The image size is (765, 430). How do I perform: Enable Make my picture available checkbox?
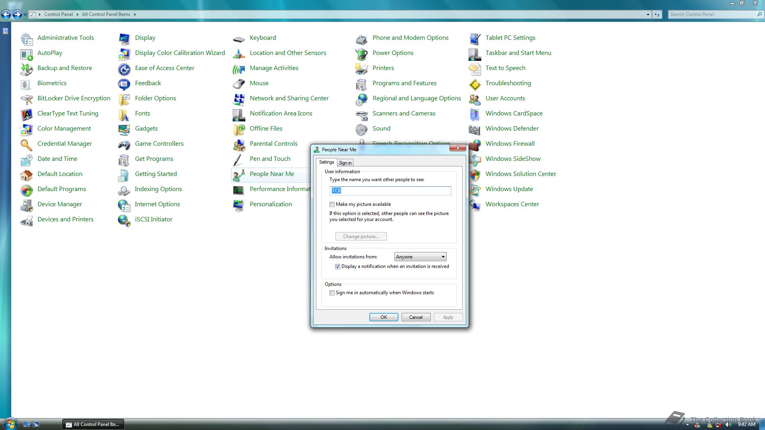click(332, 204)
